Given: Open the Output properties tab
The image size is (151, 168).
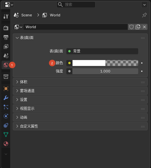Looking at the screenshot, I should point(6,37).
